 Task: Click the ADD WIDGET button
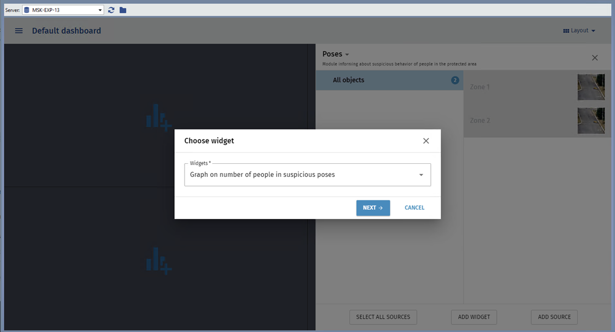coord(474,317)
